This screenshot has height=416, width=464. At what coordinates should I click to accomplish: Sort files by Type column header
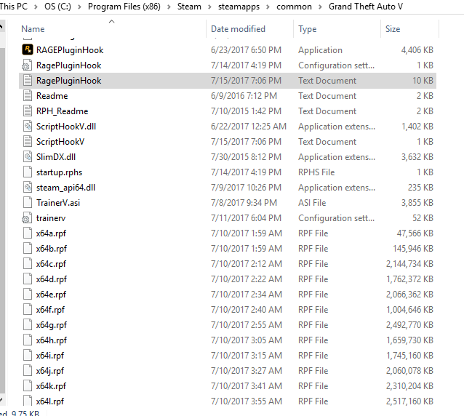coord(307,29)
